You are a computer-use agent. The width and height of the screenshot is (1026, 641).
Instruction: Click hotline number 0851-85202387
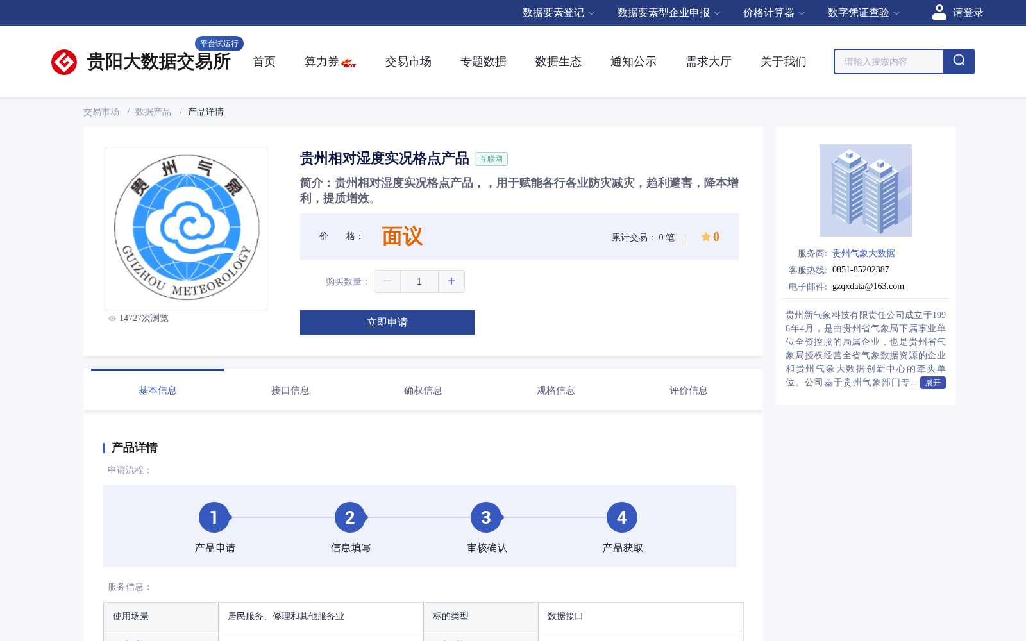coord(861,270)
